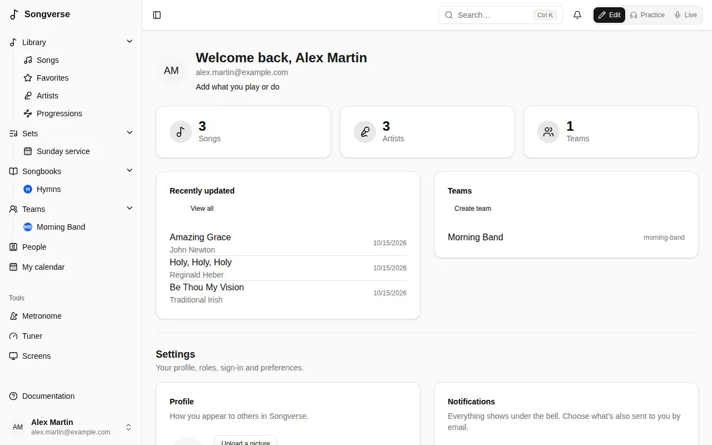Open Be Thou My Vision song
Image resolution: width=712 pixels, height=445 pixels.
pyautogui.click(x=288, y=293)
